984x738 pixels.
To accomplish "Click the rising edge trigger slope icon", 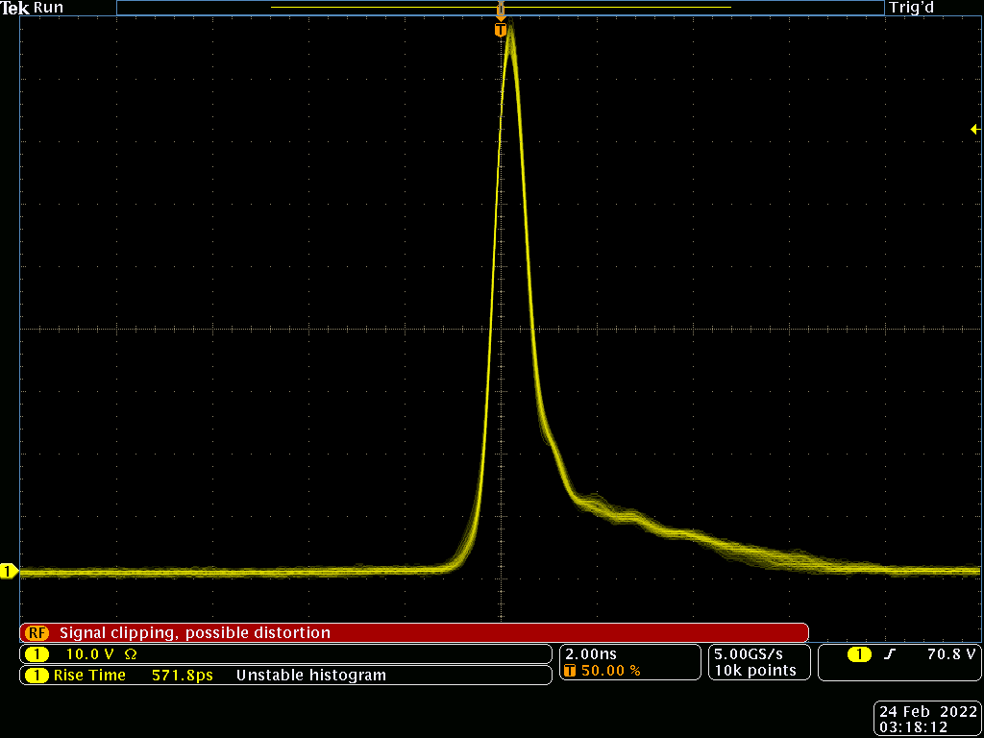I will pos(890,654).
